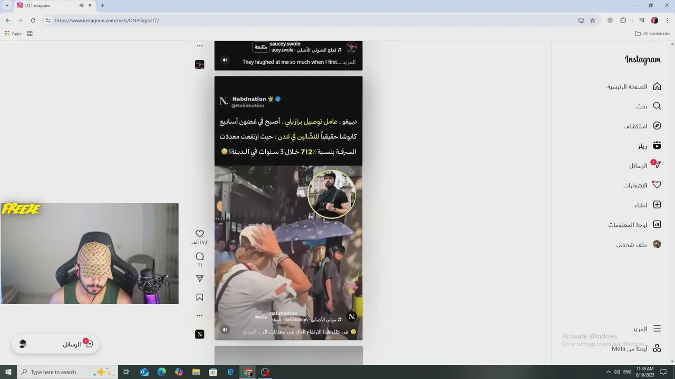
Task: Open Apps shortcut in bookmarks bar
Action: click(13, 33)
